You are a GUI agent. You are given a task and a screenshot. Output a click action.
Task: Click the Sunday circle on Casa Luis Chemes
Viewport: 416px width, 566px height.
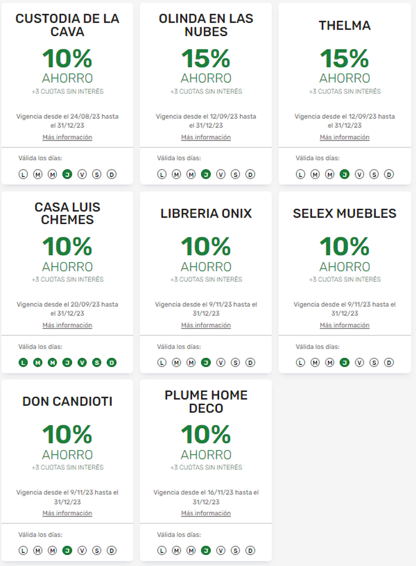coord(112,362)
